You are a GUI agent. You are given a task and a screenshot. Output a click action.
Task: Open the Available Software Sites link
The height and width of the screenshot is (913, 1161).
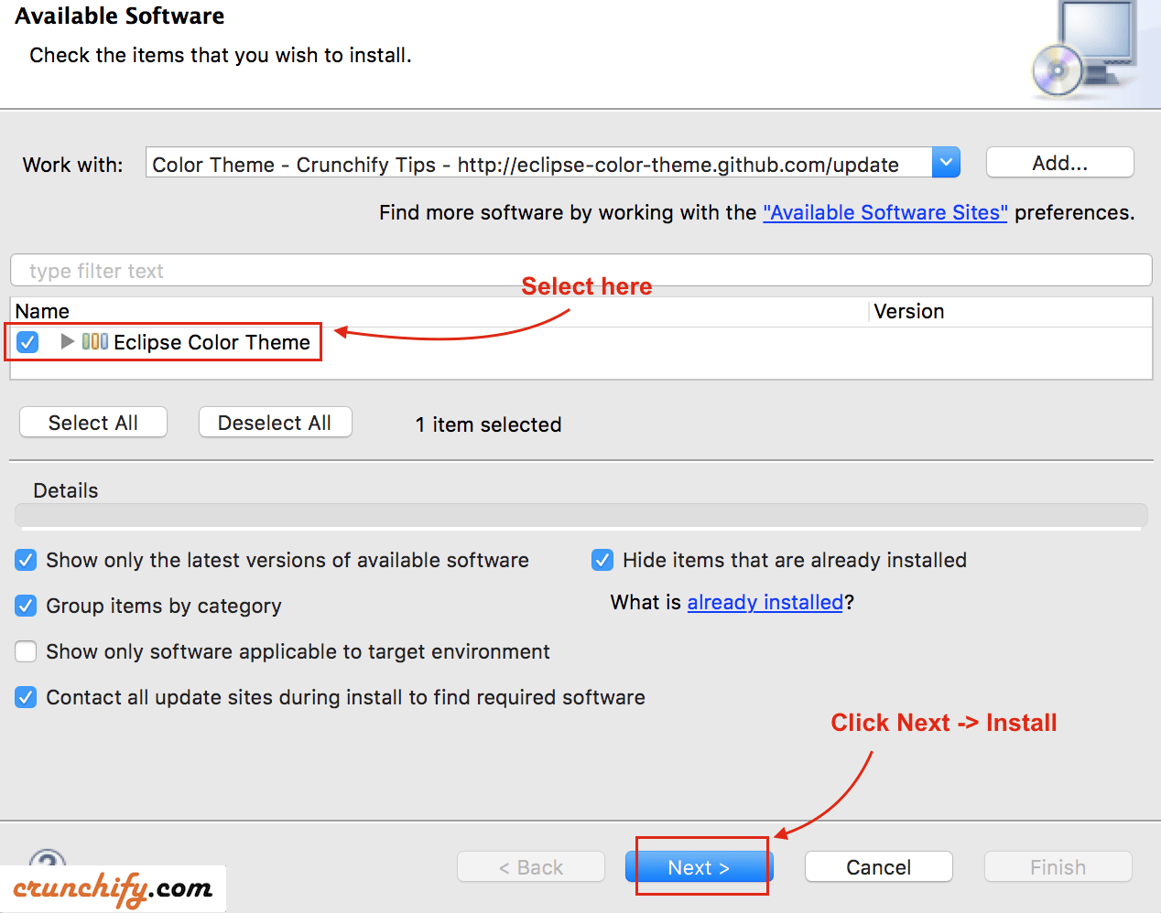tap(884, 212)
